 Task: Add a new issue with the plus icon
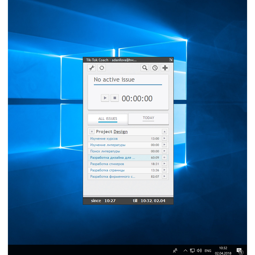165,68
